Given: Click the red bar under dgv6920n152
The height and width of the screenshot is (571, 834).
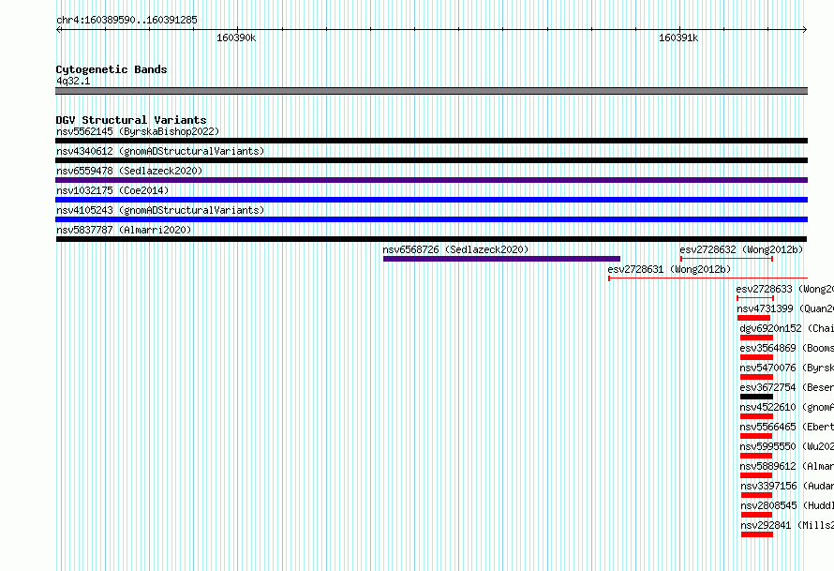Looking at the screenshot, I should pyautogui.click(x=756, y=338).
